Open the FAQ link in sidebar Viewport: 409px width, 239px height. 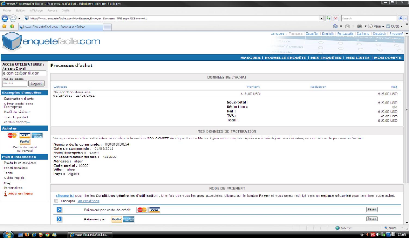[x=7, y=183]
